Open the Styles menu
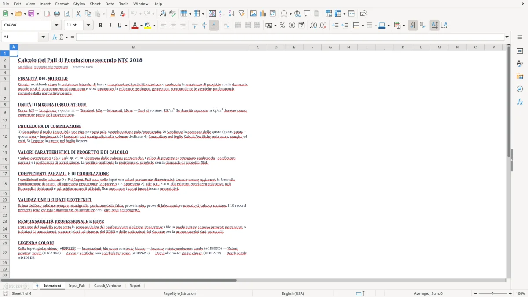Screen dimensions: 528x297 pyautogui.click(x=79, y=4)
